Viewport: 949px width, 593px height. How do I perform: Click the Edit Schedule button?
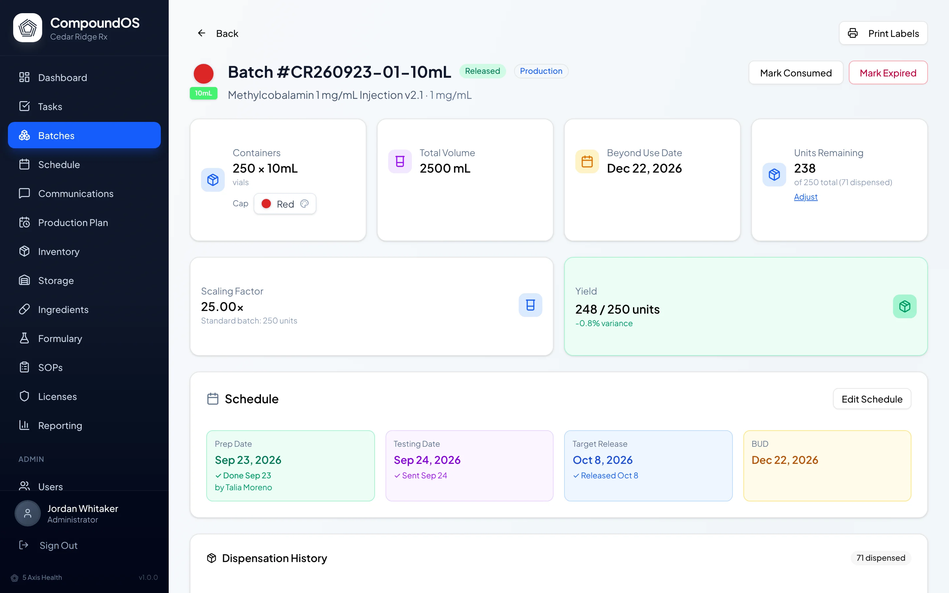pyautogui.click(x=872, y=399)
